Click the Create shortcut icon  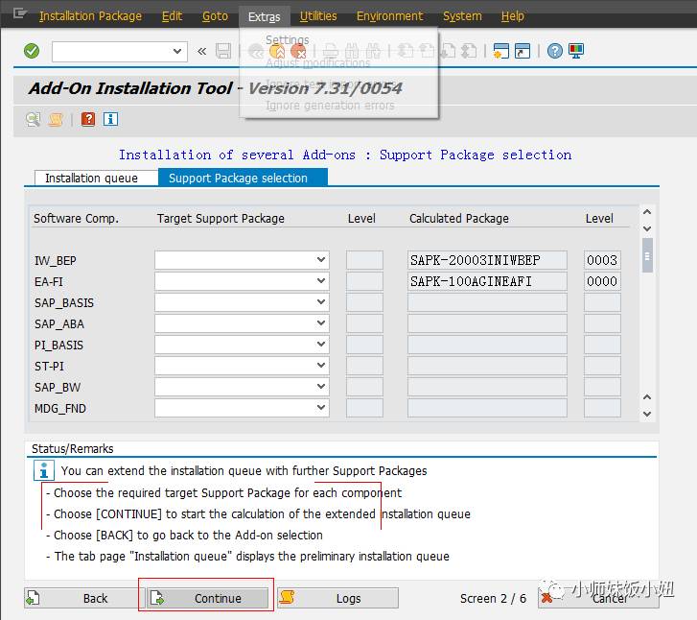[523, 51]
